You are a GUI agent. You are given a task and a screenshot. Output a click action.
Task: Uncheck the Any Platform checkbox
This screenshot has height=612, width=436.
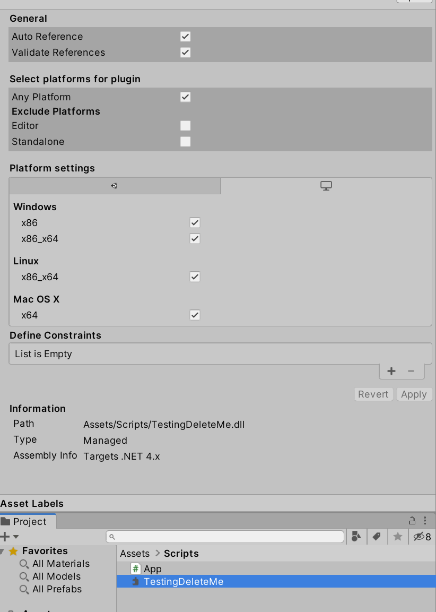pos(185,97)
